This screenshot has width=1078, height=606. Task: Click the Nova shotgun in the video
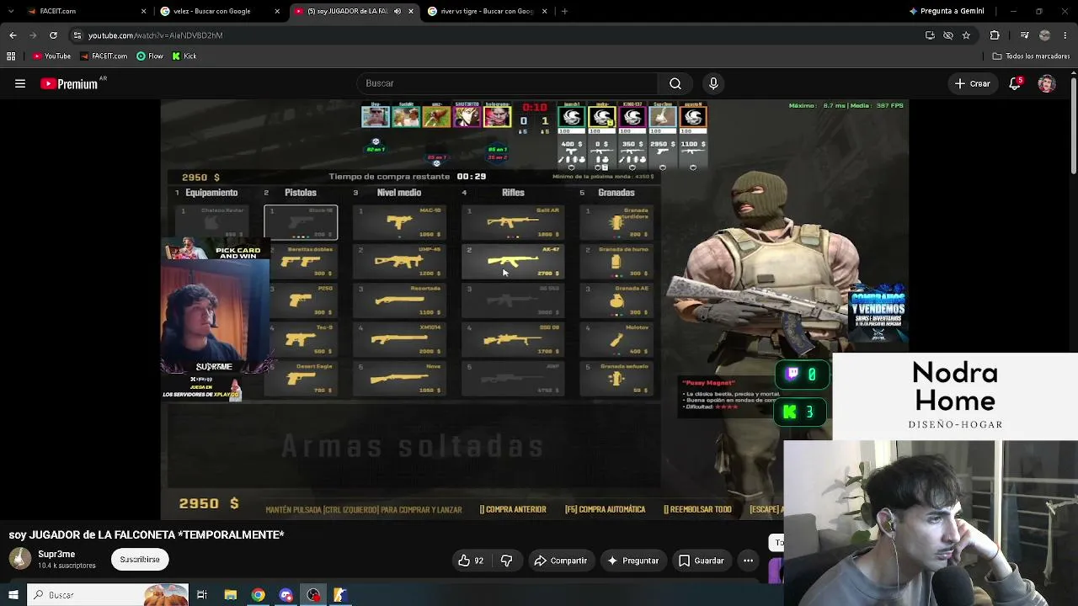(x=399, y=378)
